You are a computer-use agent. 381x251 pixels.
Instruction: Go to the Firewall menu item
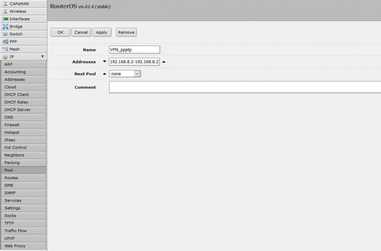click(12, 125)
